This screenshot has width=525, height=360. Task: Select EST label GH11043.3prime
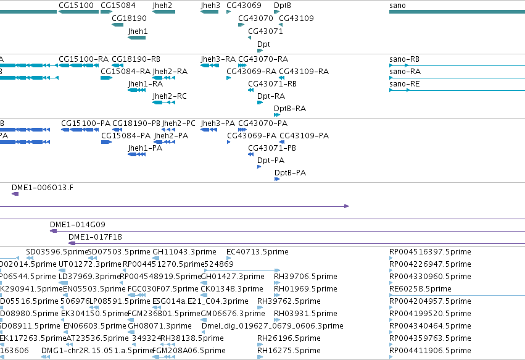click(x=184, y=252)
